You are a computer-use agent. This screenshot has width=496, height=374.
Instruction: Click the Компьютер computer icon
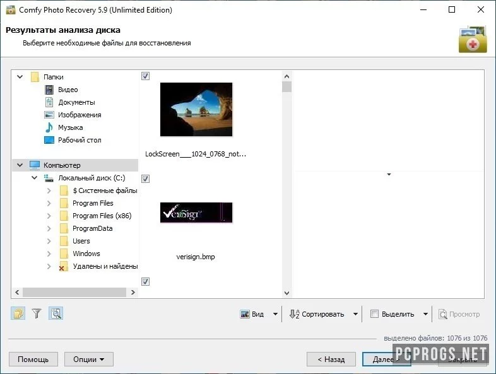(35, 165)
